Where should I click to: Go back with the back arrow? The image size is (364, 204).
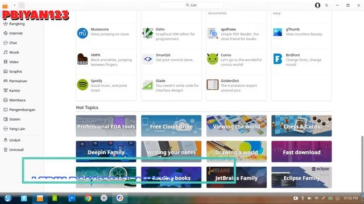pos(14,5)
